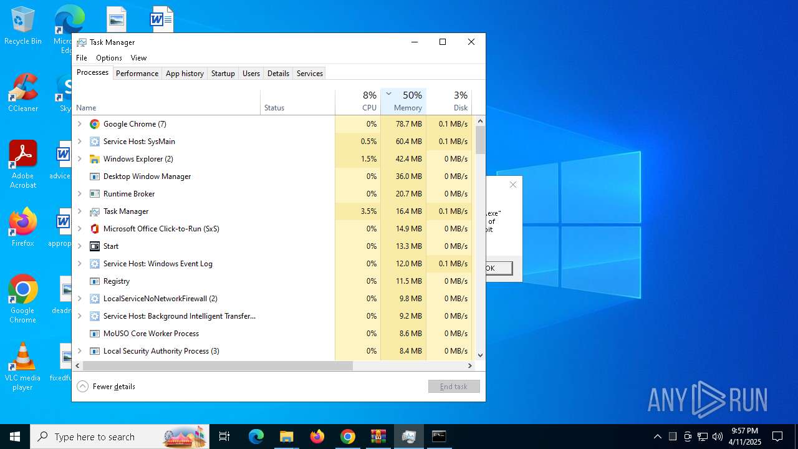Click Fewer details to collapse Task Manager

[x=106, y=387]
